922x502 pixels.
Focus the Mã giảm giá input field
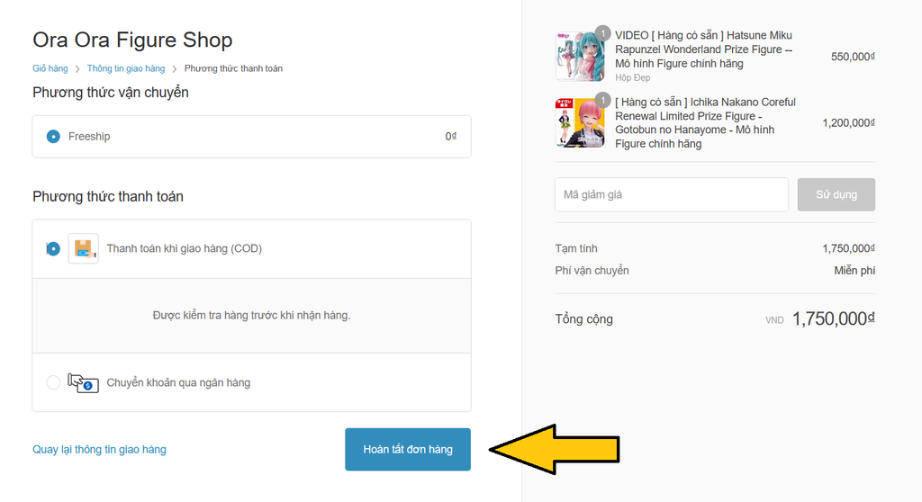(671, 194)
